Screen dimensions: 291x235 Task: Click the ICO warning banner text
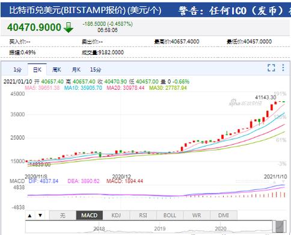click(234, 10)
